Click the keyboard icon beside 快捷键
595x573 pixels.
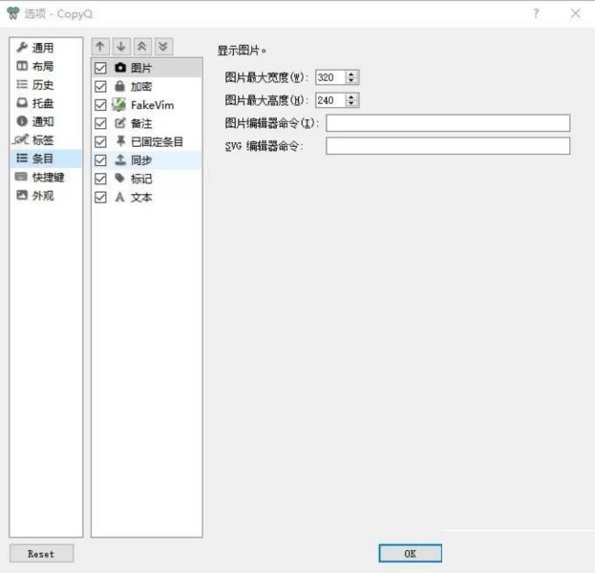21,177
